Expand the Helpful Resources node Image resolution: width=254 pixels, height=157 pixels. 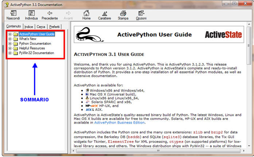click(10, 48)
